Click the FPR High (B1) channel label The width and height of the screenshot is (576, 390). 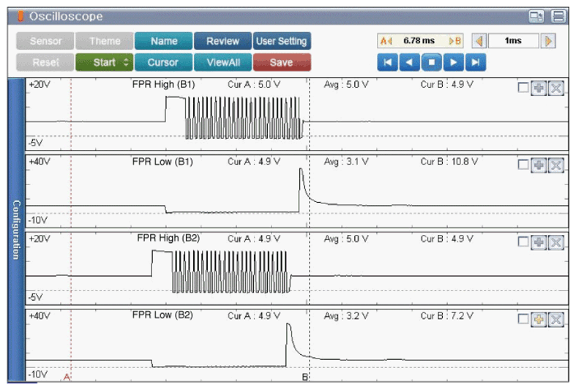click(x=163, y=84)
